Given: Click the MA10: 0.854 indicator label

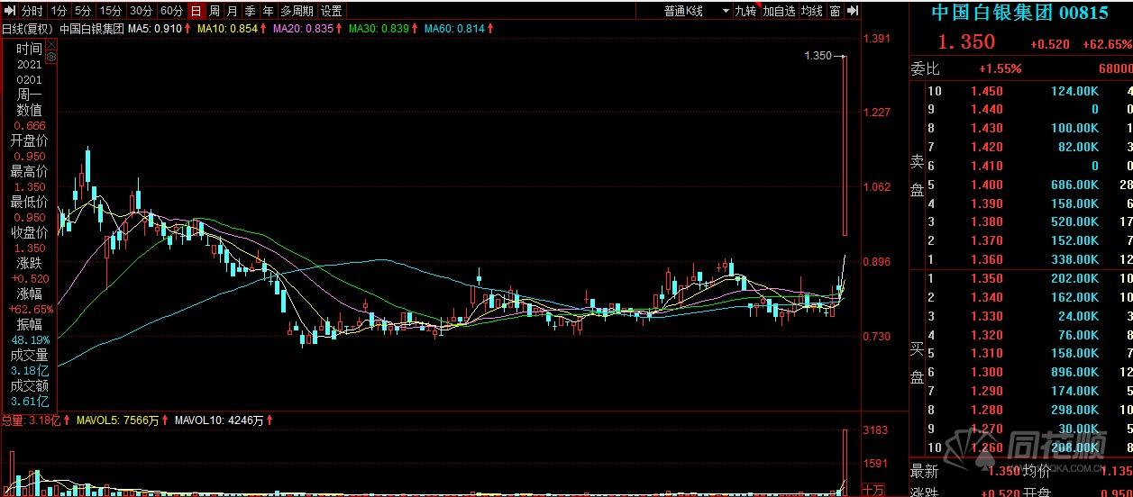Looking at the screenshot, I should click(x=227, y=28).
